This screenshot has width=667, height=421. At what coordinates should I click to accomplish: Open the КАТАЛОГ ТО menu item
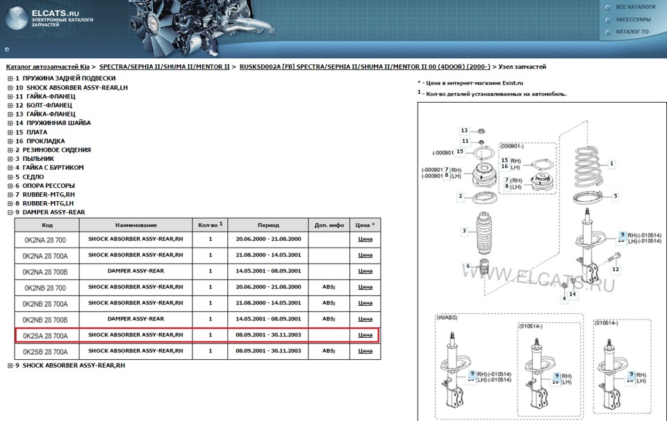[x=632, y=32]
